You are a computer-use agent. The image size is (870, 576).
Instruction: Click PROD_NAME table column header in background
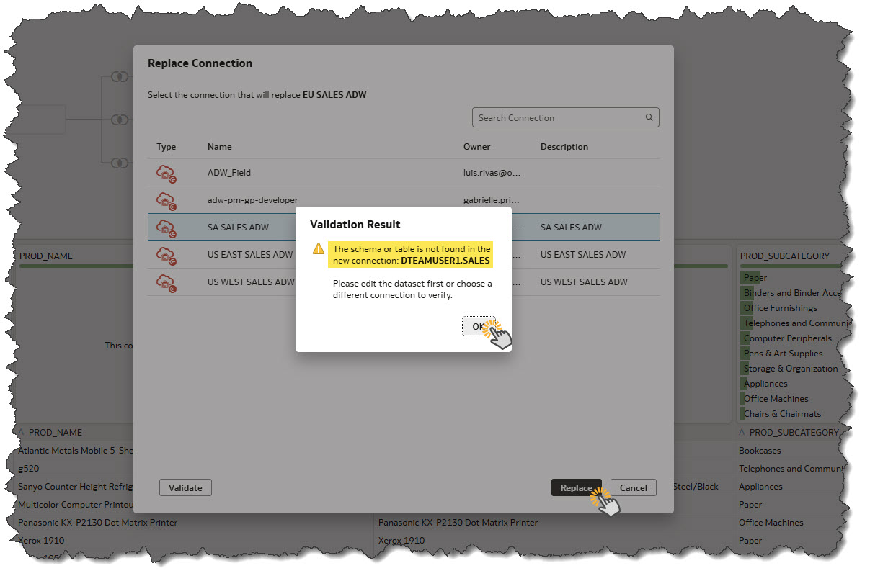coord(56,433)
